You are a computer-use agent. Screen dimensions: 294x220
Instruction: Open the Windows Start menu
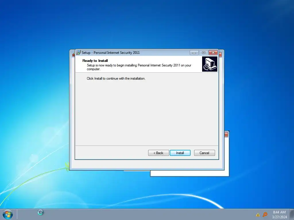click(x=8, y=214)
